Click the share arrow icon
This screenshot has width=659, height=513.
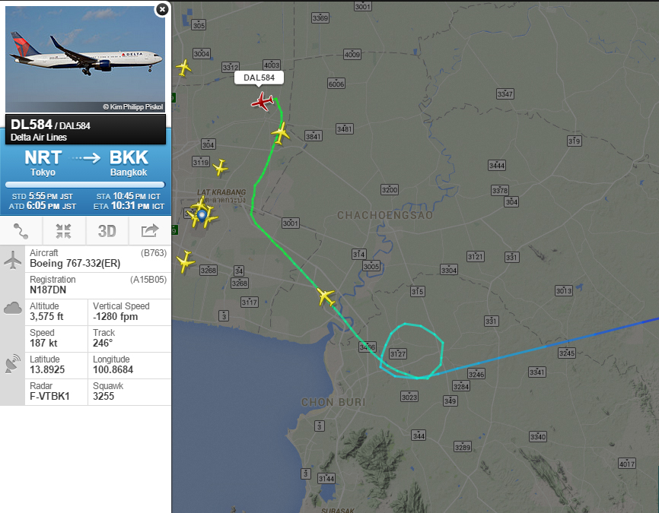(150, 231)
